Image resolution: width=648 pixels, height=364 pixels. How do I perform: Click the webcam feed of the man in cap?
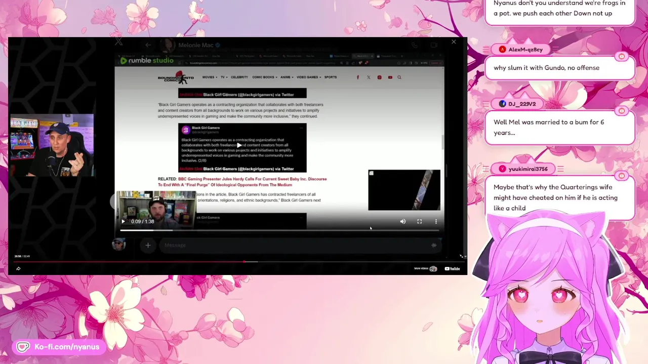[52, 146]
